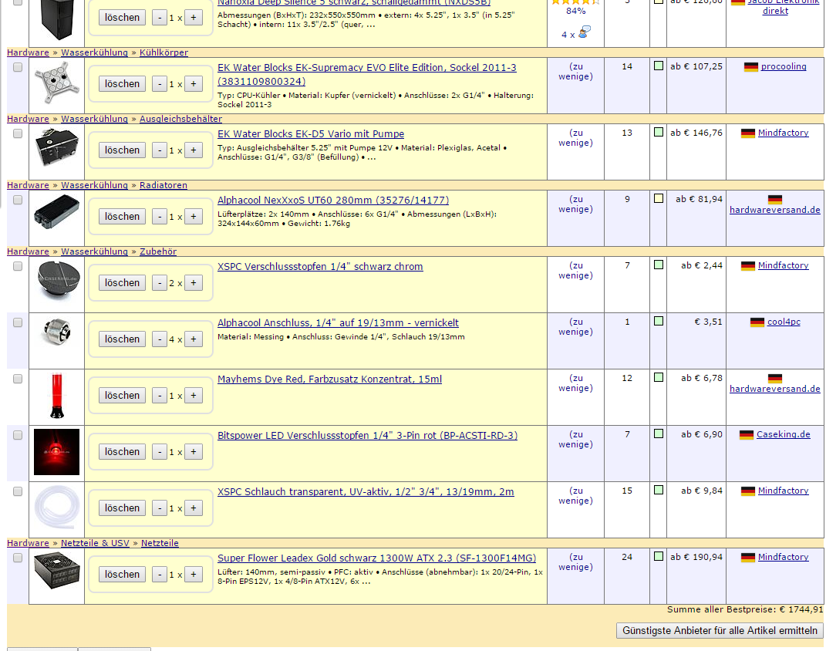Increase quantity of Alphacool NexXxoS radiator

[194, 217]
